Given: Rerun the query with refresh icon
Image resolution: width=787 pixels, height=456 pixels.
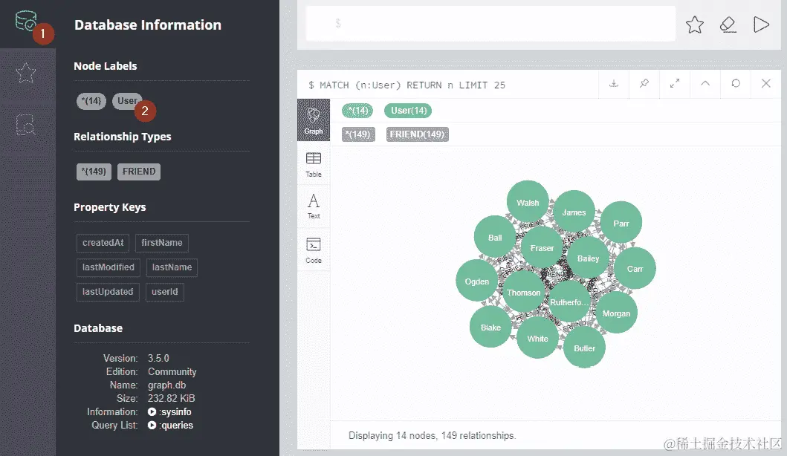Looking at the screenshot, I should click(735, 84).
